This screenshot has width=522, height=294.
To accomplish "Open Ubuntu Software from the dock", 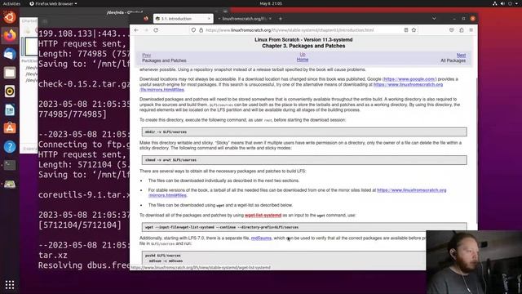I will (10, 128).
